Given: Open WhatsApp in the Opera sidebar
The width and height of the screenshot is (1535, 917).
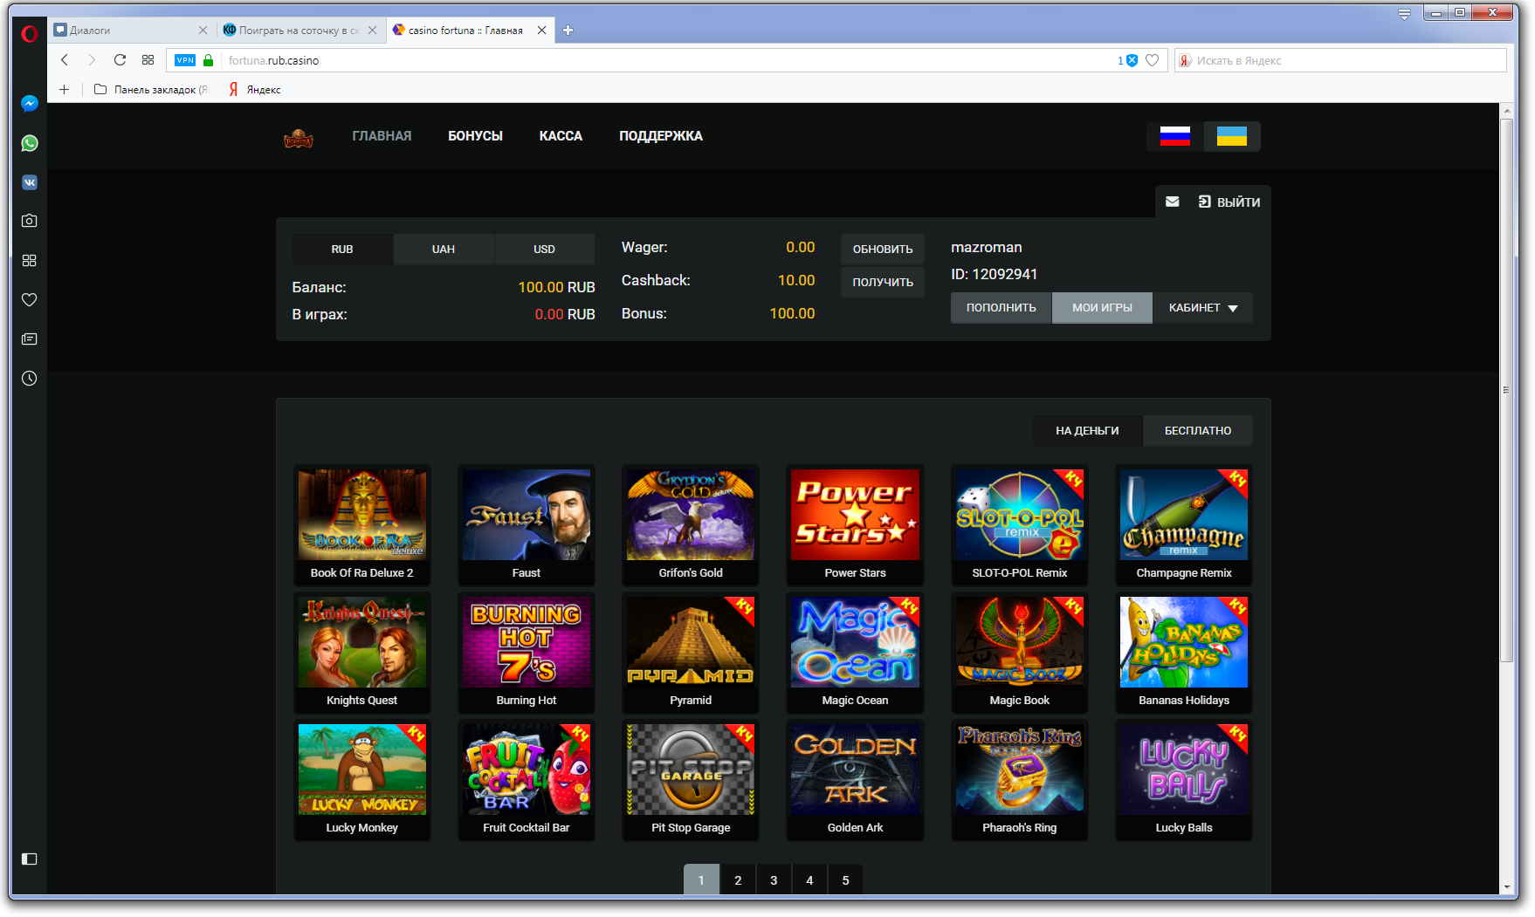Looking at the screenshot, I should (x=30, y=143).
